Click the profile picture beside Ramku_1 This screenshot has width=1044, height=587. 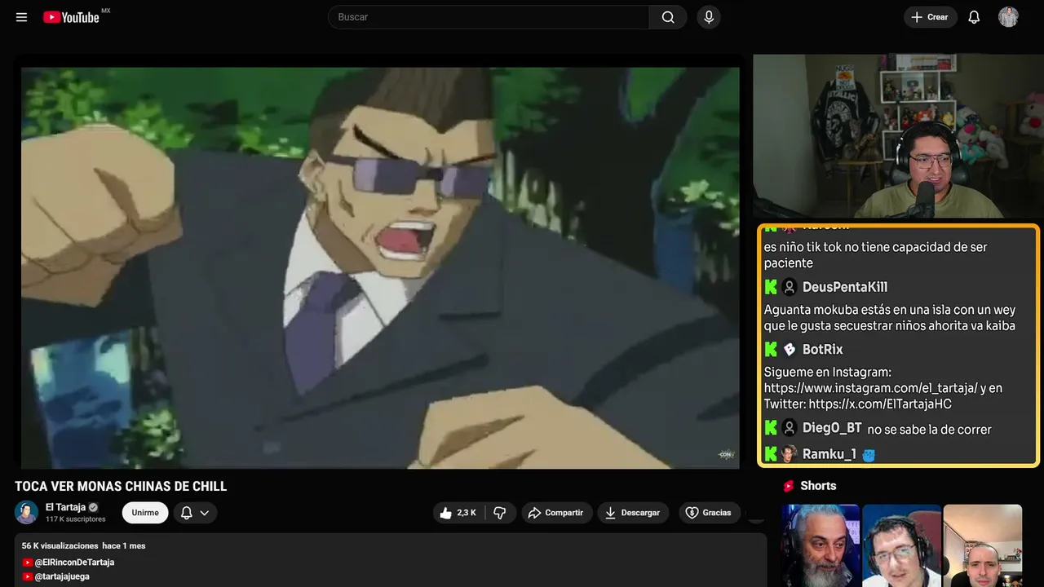coord(790,454)
